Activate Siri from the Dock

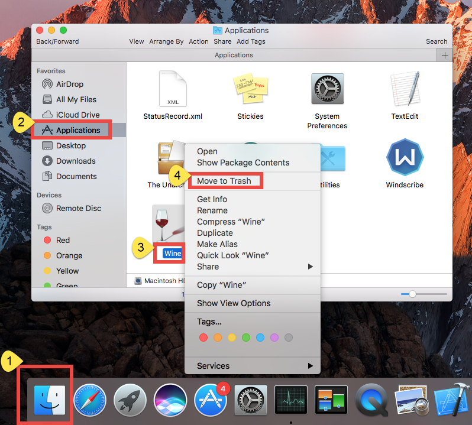click(x=170, y=400)
